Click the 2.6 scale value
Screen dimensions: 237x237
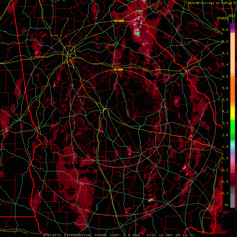click(x=225, y=135)
